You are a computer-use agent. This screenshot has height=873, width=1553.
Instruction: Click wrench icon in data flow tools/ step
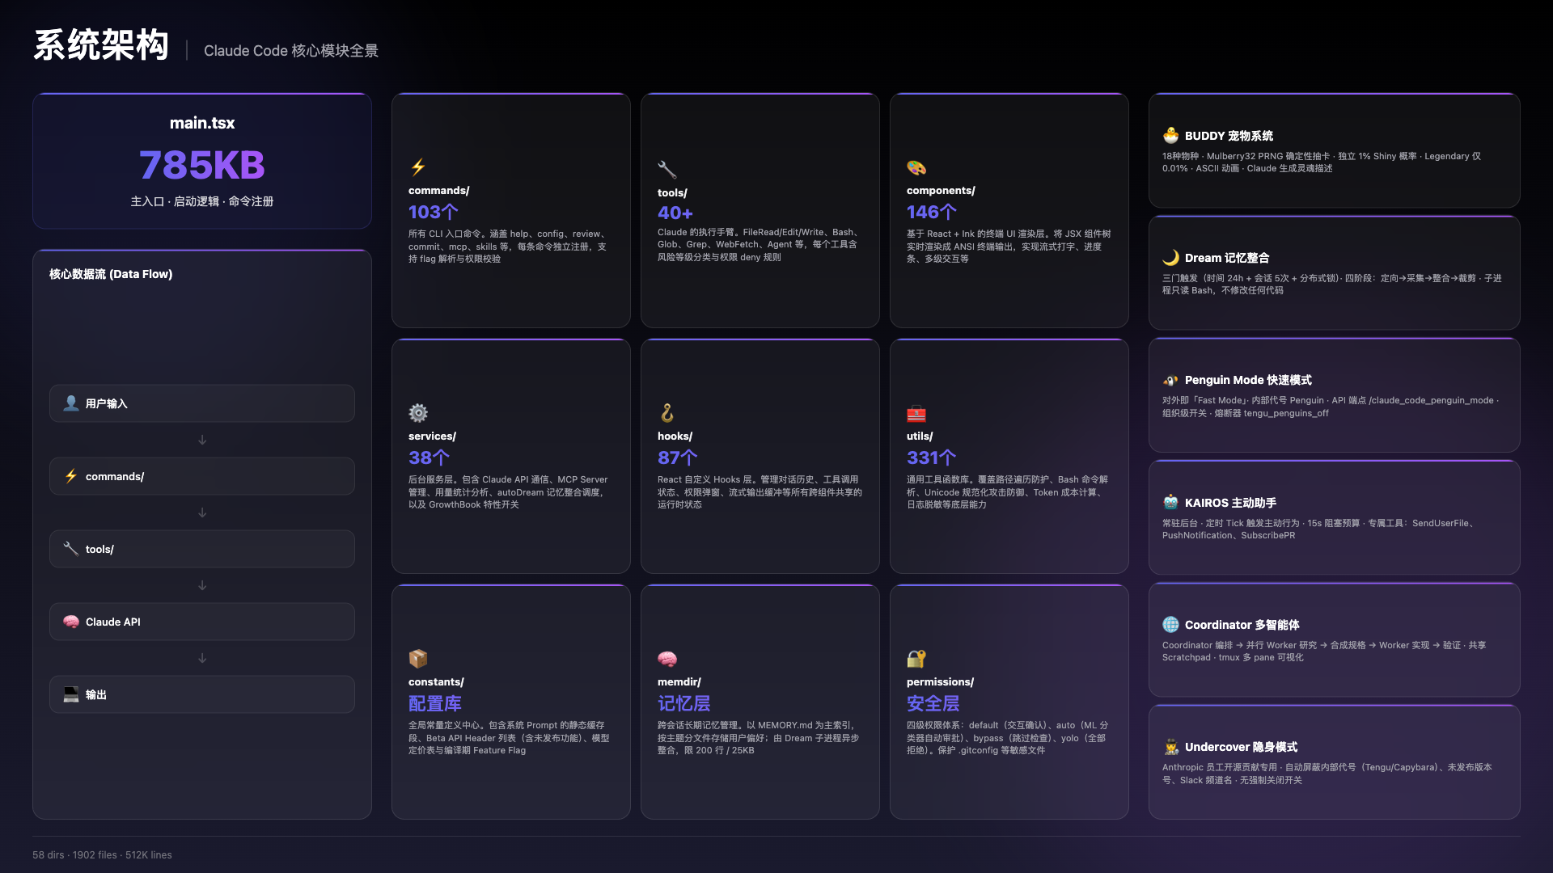[71, 549]
